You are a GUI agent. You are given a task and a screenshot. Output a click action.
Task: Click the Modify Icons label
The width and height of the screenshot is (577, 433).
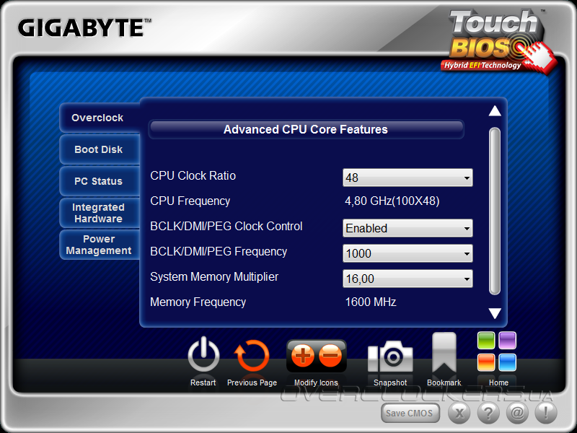[316, 383]
